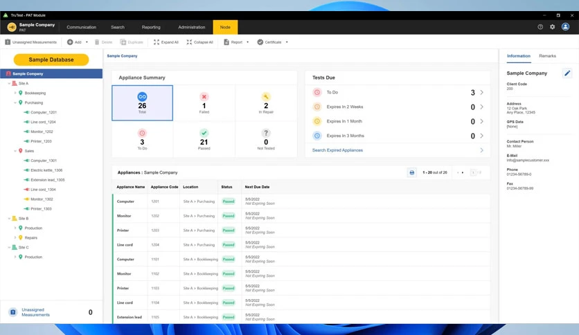Select the Not Tested appliances tile
The width and height of the screenshot is (579, 335).
click(266, 139)
